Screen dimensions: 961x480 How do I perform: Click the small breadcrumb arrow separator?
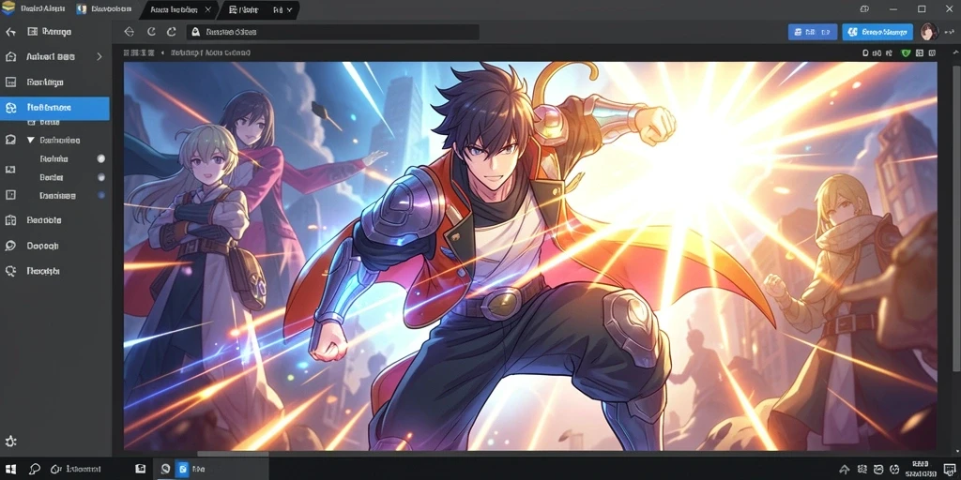(x=162, y=52)
